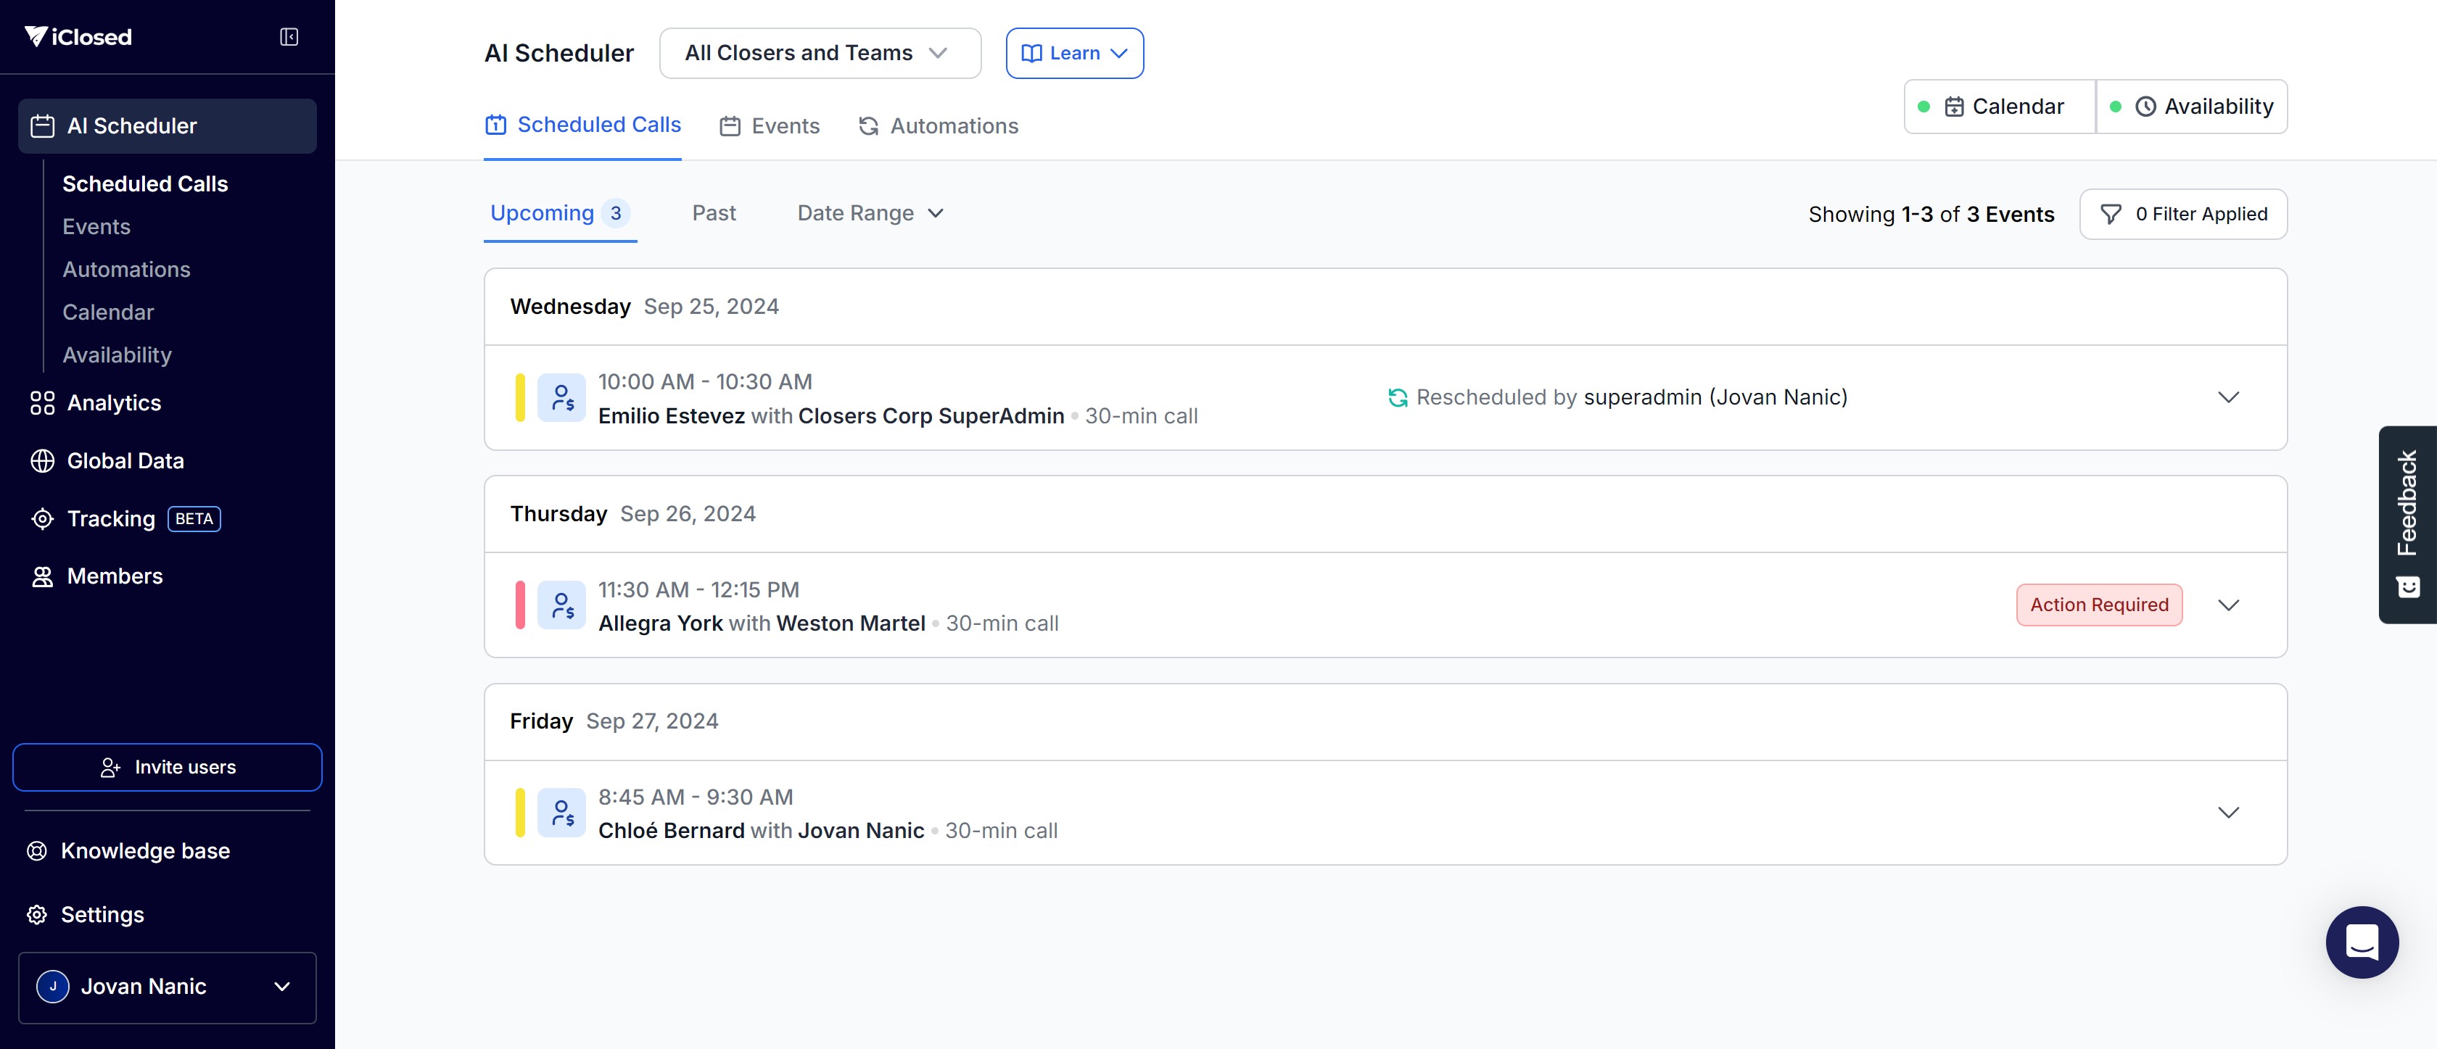Click the Knowledge base lifebuoy icon

pos(37,851)
